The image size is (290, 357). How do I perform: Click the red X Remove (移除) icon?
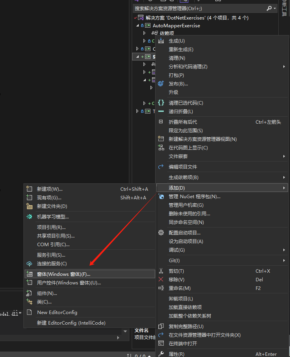pos(161,279)
